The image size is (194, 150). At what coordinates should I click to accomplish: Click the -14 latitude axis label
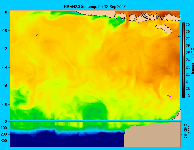click(x=4, y=67)
